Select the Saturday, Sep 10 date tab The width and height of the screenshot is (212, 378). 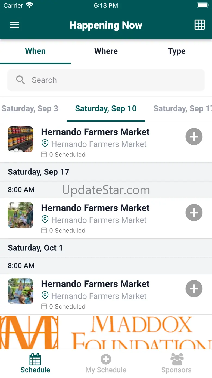point(106,109)
